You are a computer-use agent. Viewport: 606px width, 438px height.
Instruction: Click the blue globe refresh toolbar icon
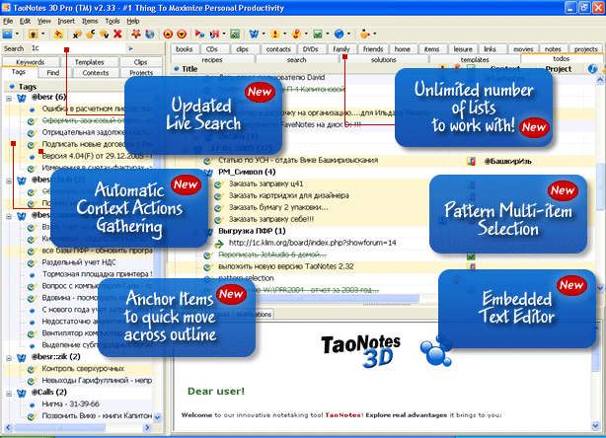coord(150,34)
